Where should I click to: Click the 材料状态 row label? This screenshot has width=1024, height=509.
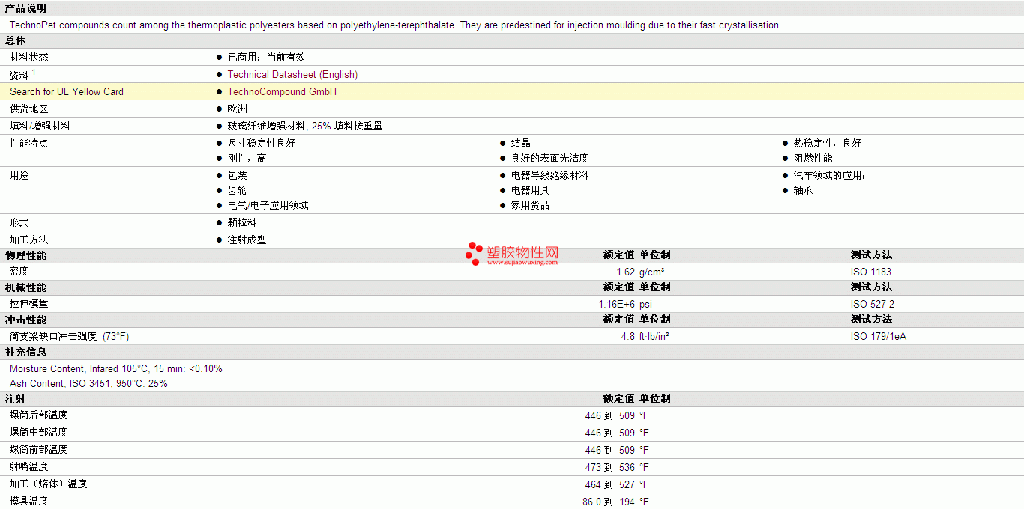tap(29, 58)
